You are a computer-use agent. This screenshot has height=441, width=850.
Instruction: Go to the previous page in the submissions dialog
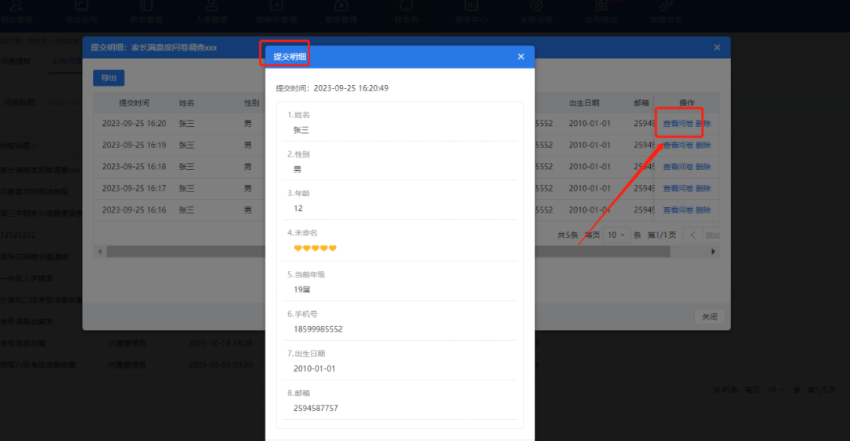[x=693, y=235]
